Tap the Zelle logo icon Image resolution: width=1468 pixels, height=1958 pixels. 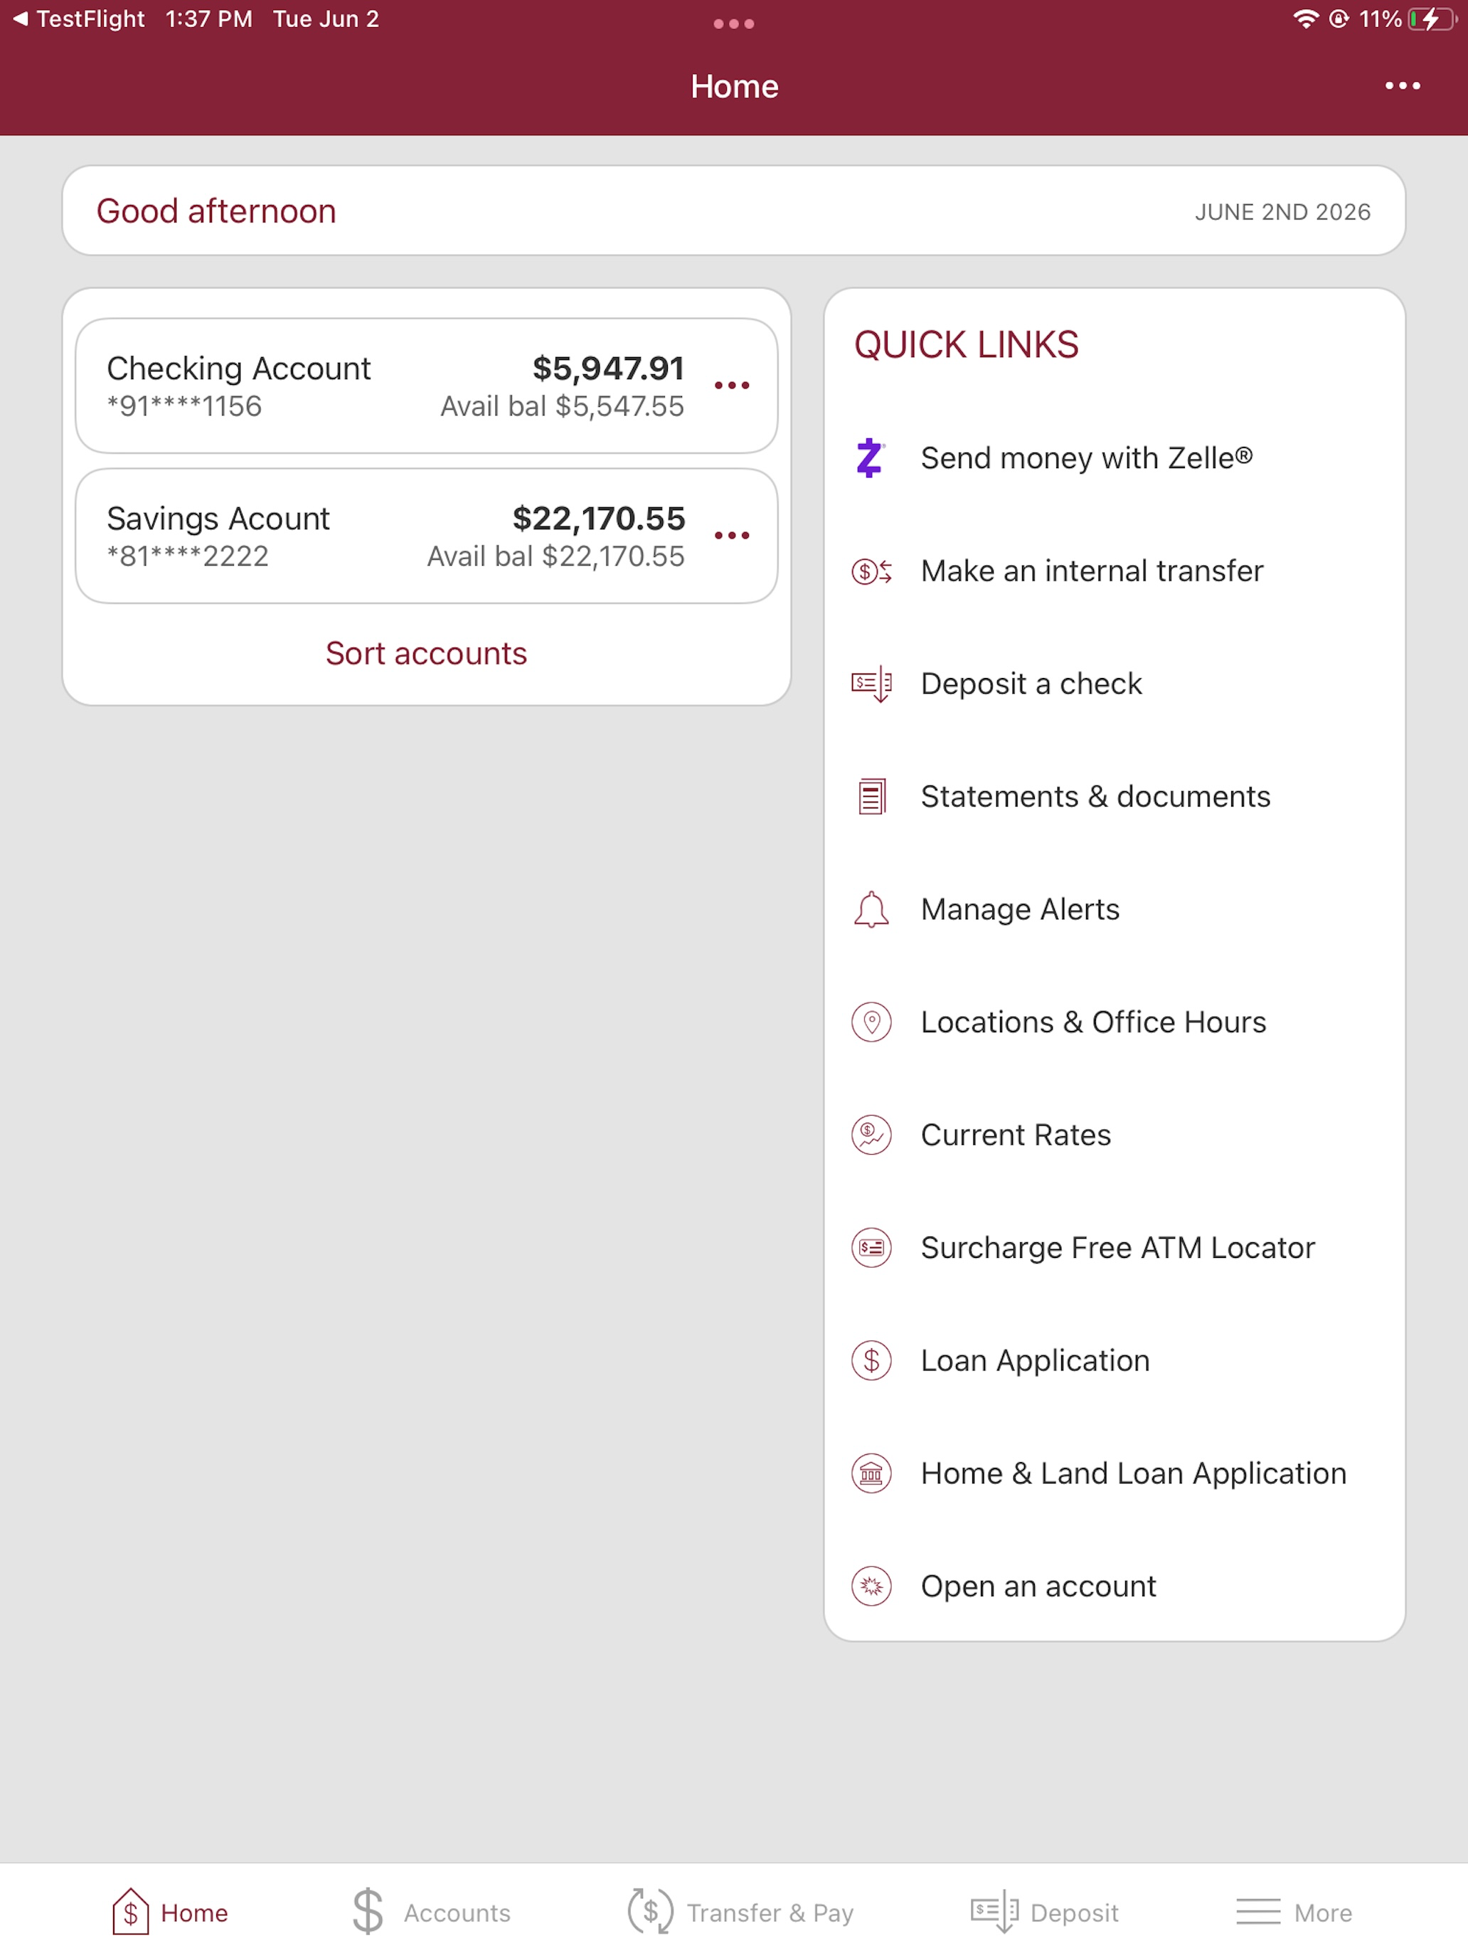coord(870,458)
